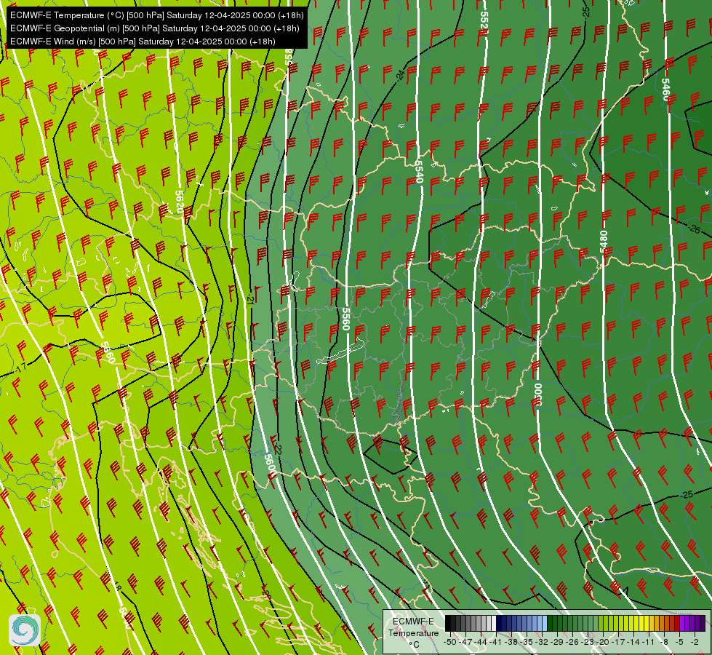Click the white legend swatch beside navy
This screenshot has height=655, width=712.
[x=494, y=623]
